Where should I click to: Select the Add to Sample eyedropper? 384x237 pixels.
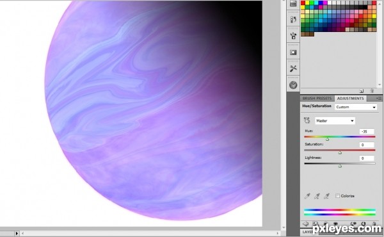tap(317, 196)
